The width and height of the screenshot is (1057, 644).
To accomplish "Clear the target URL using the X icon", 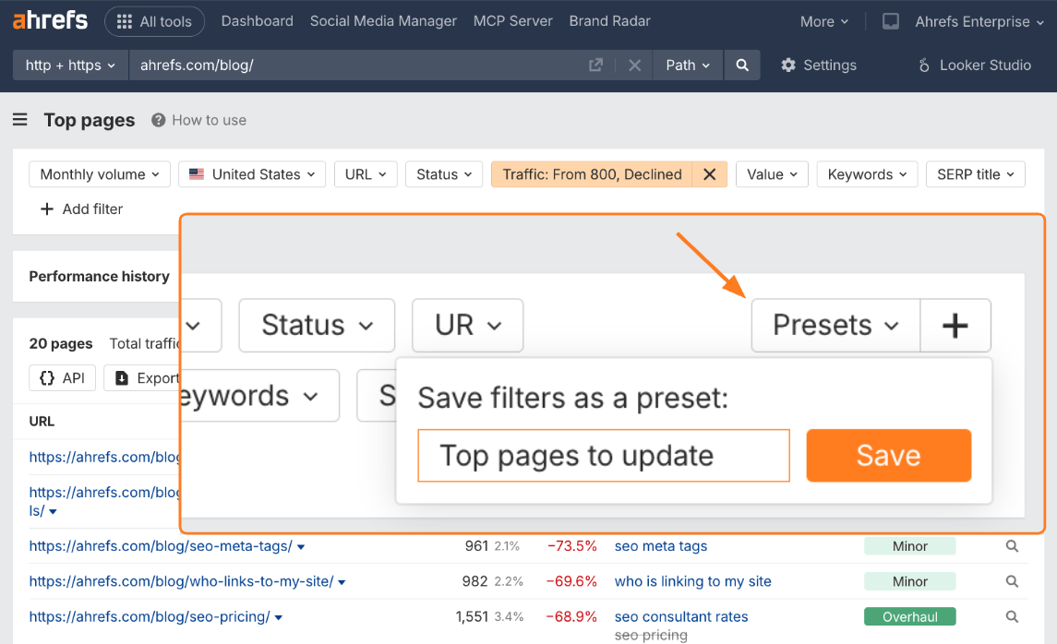I will point(634,65).
